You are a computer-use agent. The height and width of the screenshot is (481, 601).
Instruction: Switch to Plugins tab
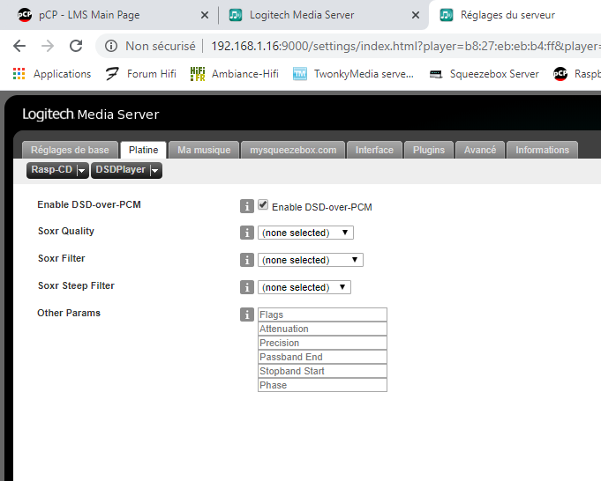tap(429, 150)
